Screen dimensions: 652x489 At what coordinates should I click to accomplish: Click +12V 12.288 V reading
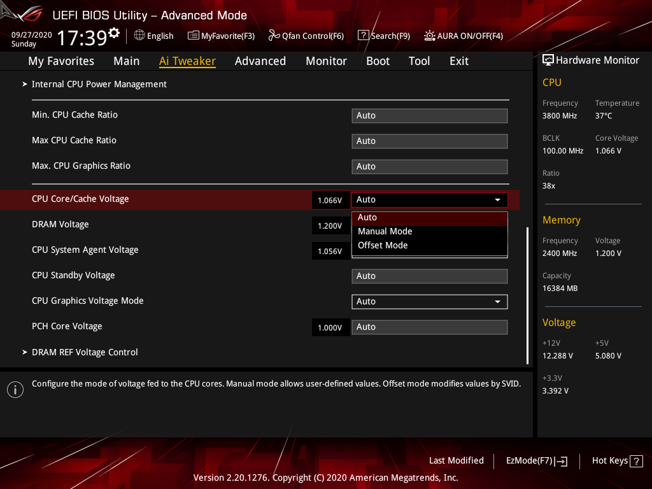(557, 356)
